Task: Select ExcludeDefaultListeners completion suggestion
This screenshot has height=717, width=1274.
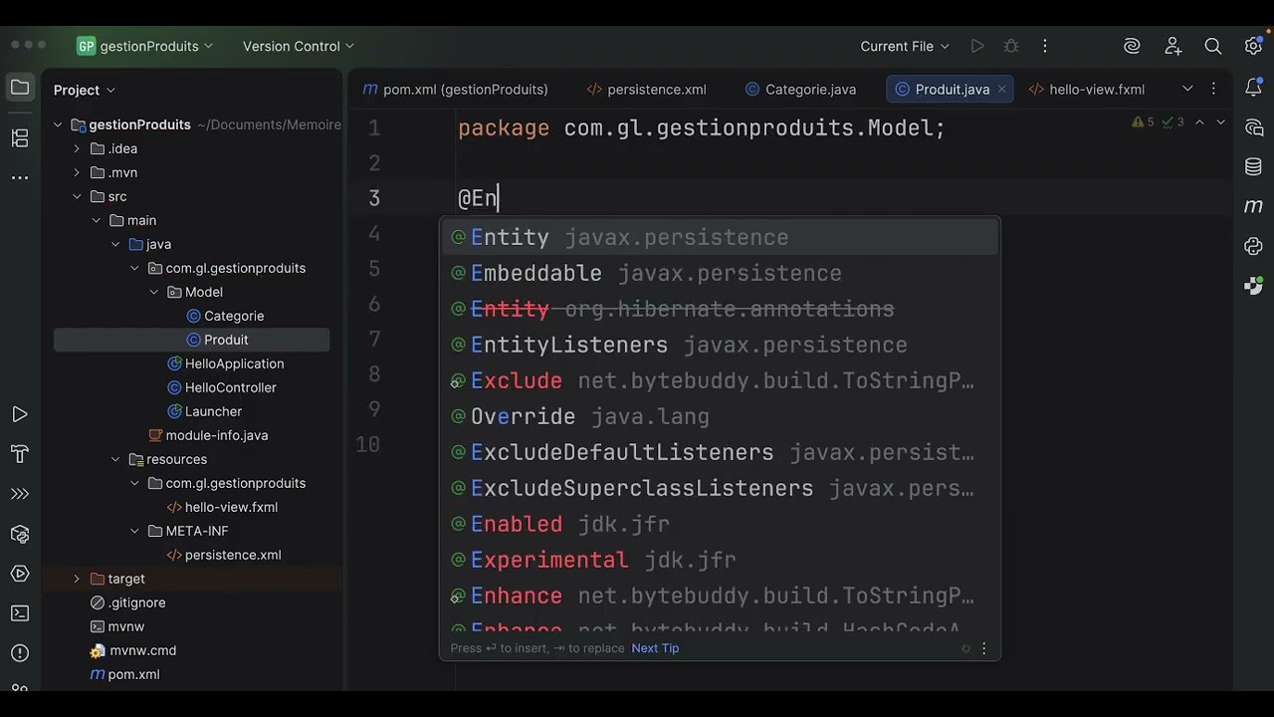Action: click(720, 452)
